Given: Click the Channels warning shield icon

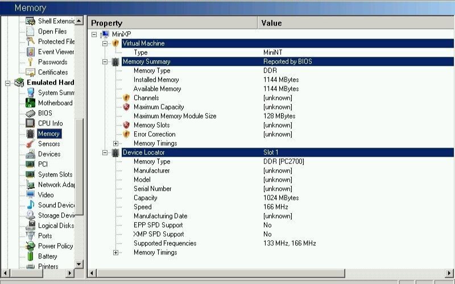Looking at the screenshot, I should click(126, 98).
